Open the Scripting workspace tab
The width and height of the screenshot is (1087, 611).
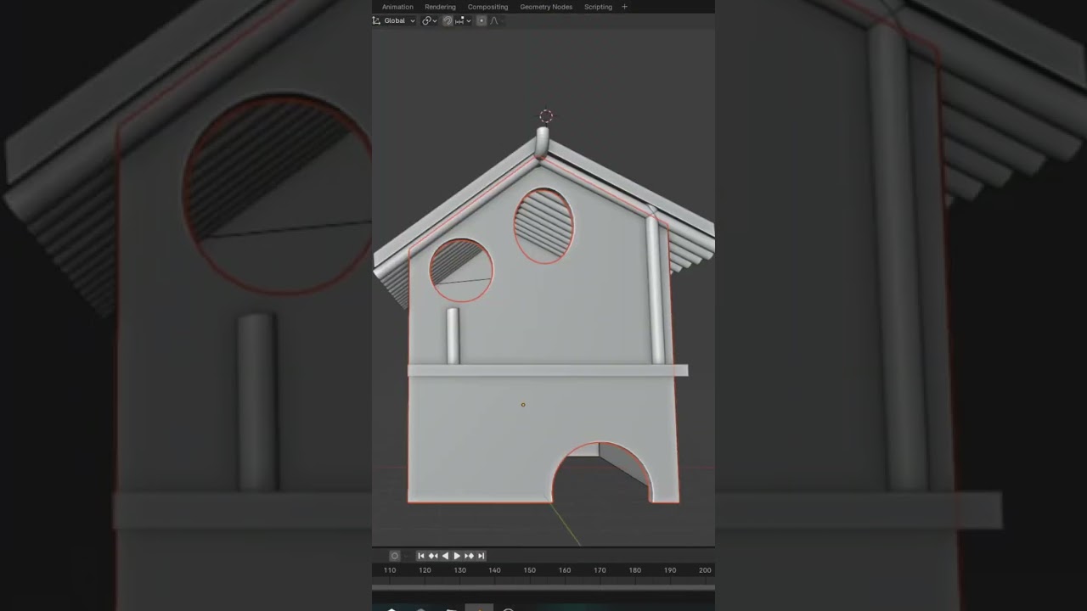click(x=598, y=7)
